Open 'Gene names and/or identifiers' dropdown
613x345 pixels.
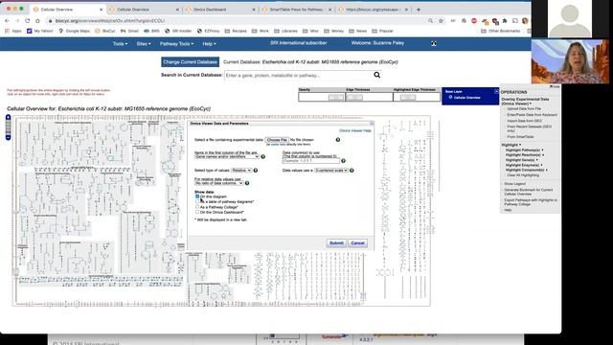[227, 156]
